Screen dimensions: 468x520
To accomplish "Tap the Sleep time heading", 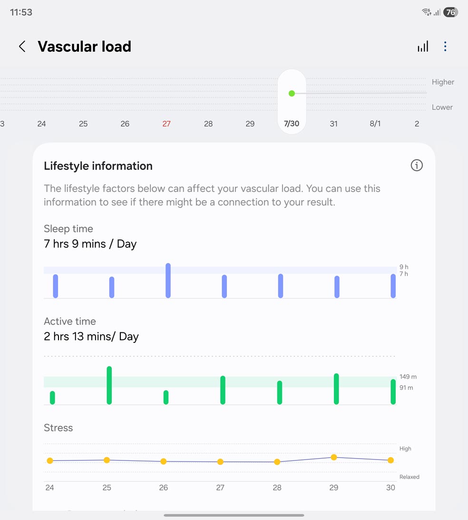I will (68, 229).
